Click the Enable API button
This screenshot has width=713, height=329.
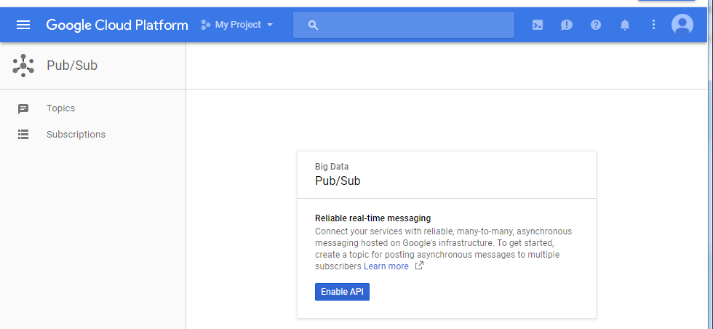point(342,292)
